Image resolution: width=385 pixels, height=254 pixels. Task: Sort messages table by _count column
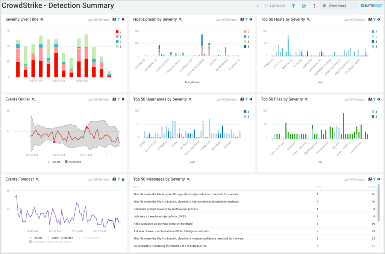click(371, 187)
